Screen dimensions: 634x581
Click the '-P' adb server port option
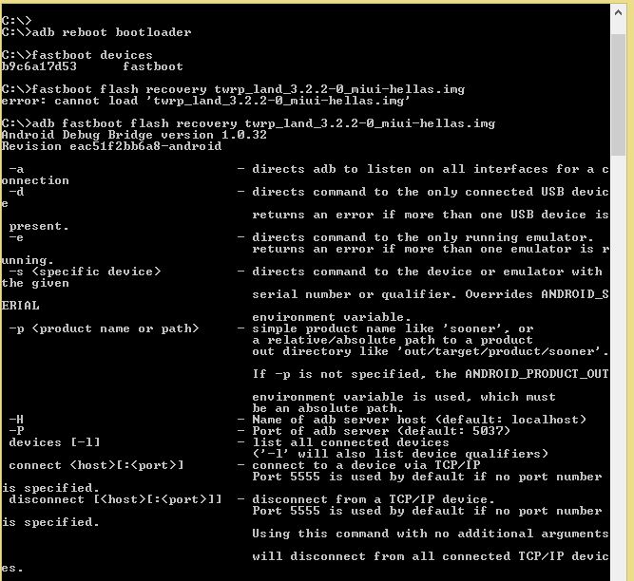pos(16,431)
